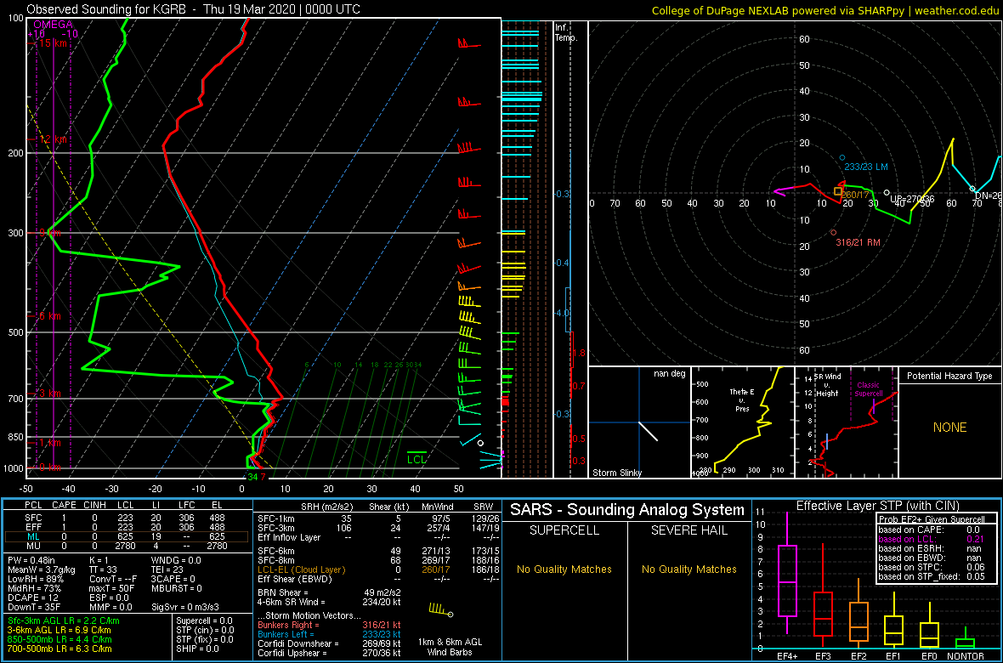This screenshot has height=663, width=1003.
Task: Click the 'Bunkers Right = 316/21 kt' row
Action: pyautogui.click(x=329, y=626)
